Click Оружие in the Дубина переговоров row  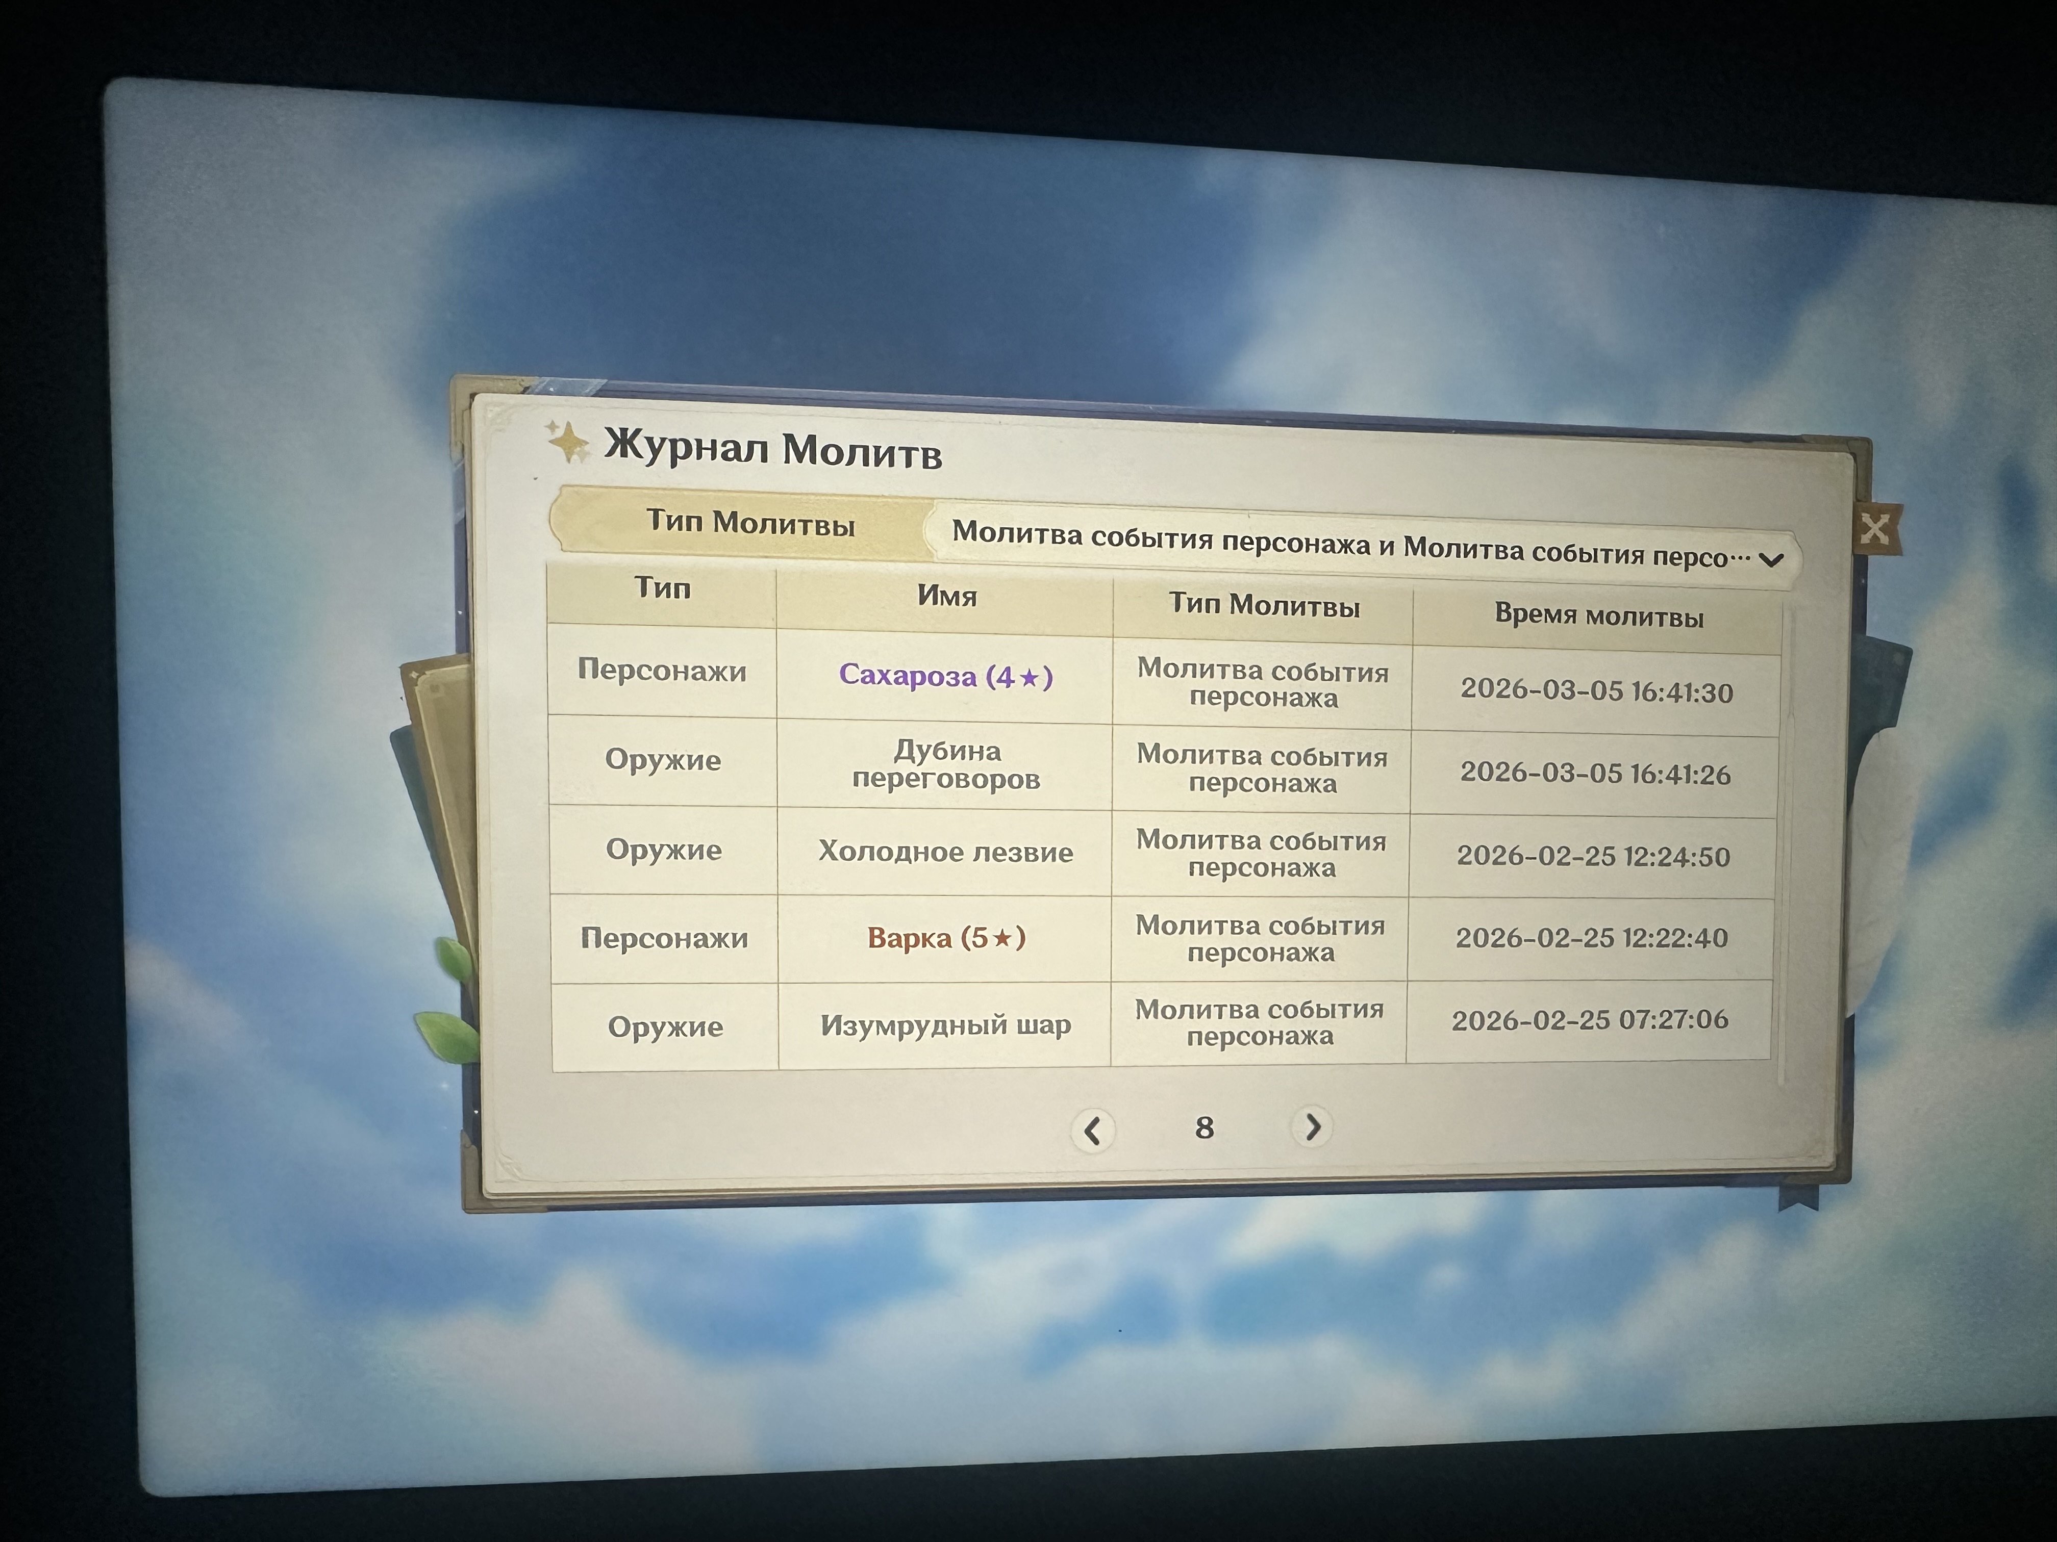click(663, 760)
